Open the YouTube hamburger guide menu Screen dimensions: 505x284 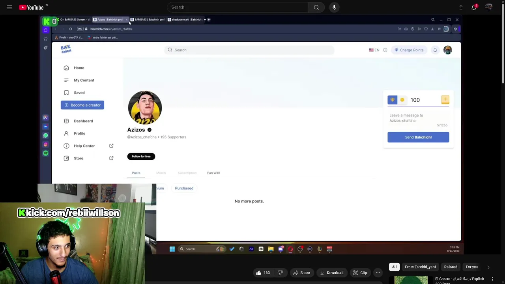(9, 7)
